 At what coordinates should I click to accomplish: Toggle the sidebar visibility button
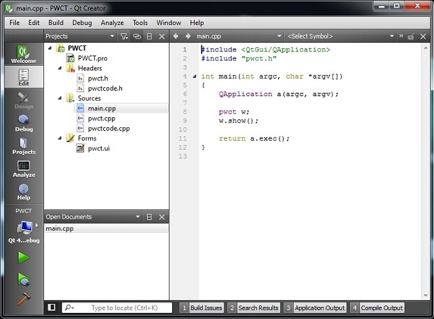(x=52, y=307)
